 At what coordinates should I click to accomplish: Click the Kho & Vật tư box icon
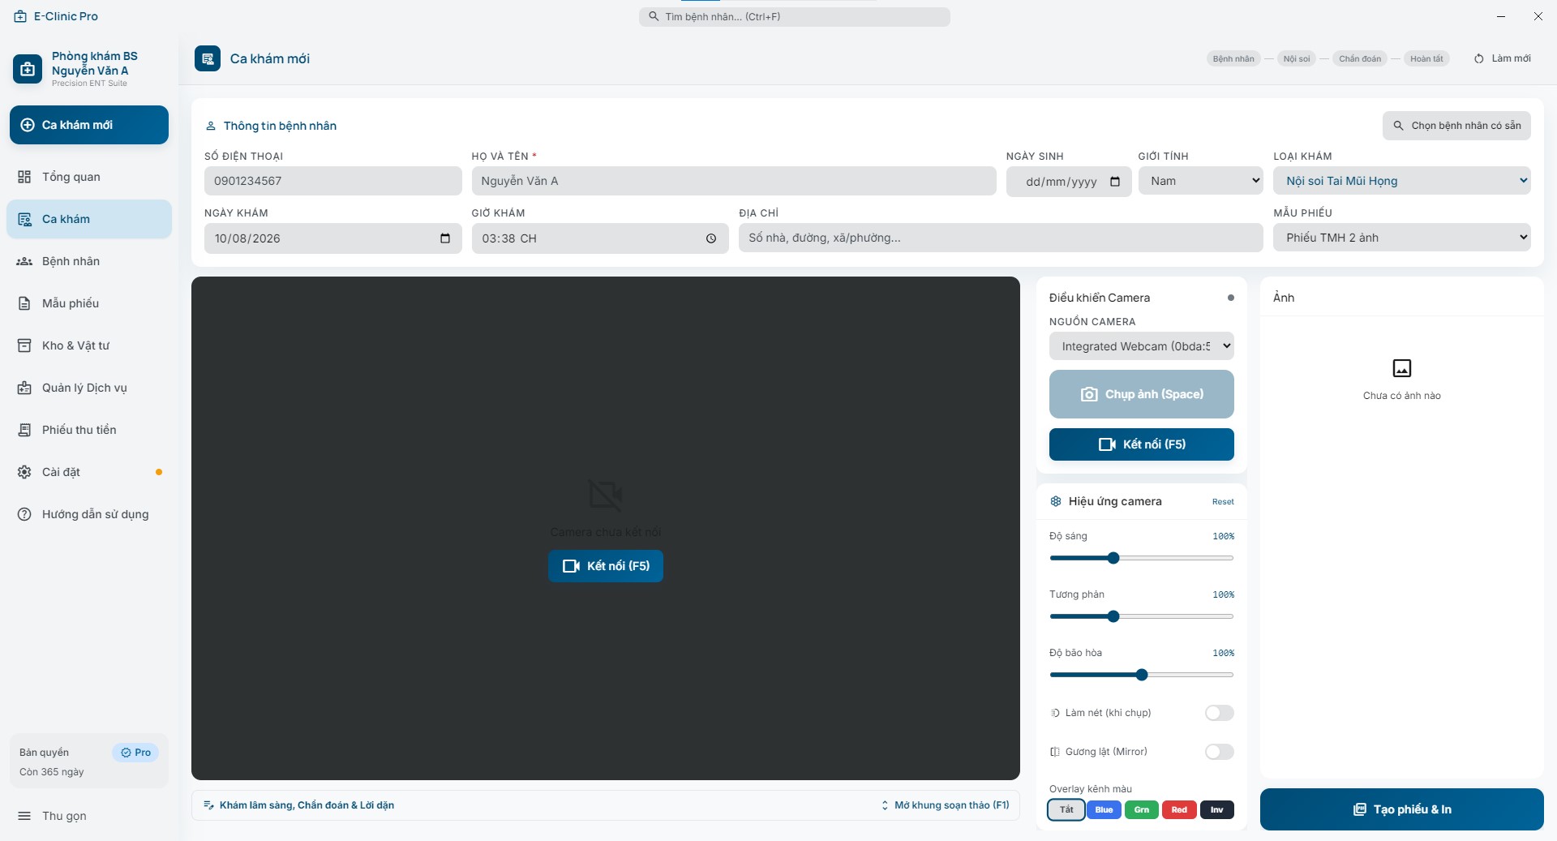coord(24,345)
